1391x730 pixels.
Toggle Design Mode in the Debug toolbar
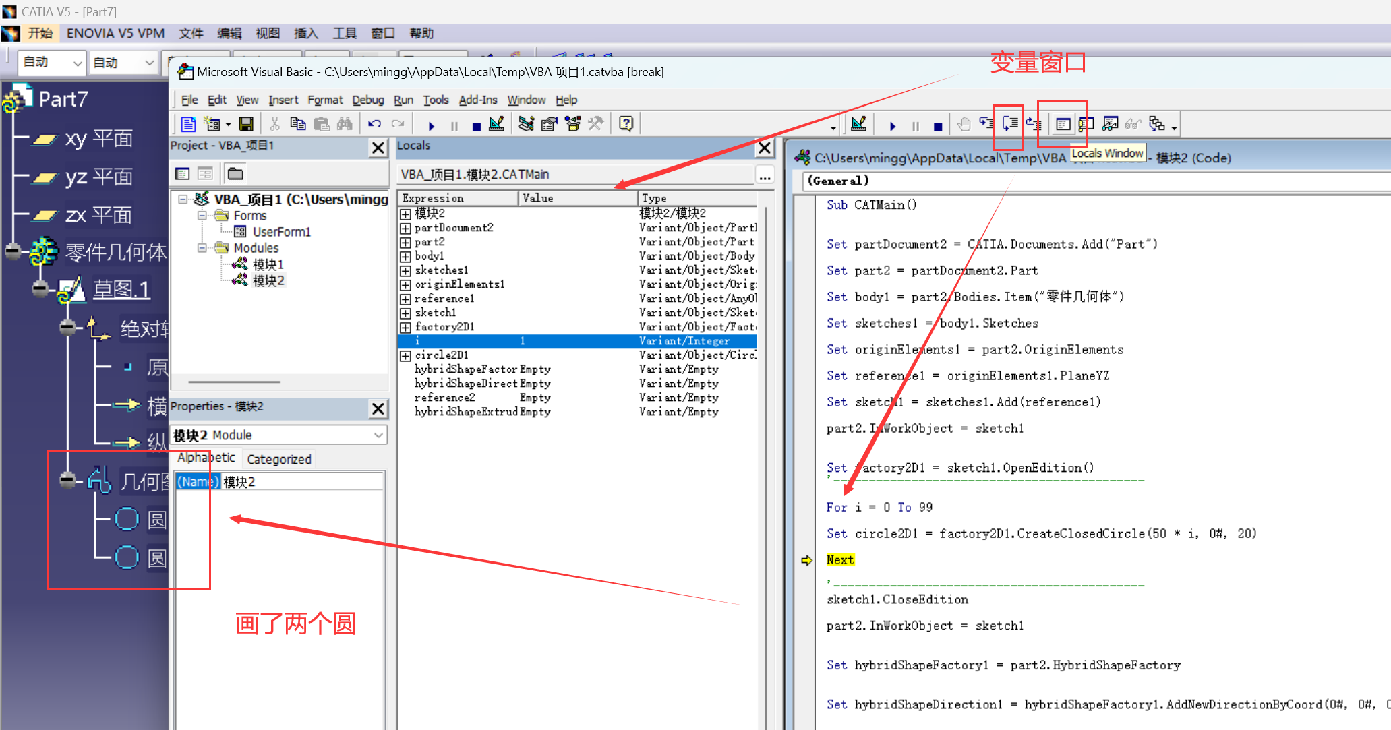pos(858,124)
